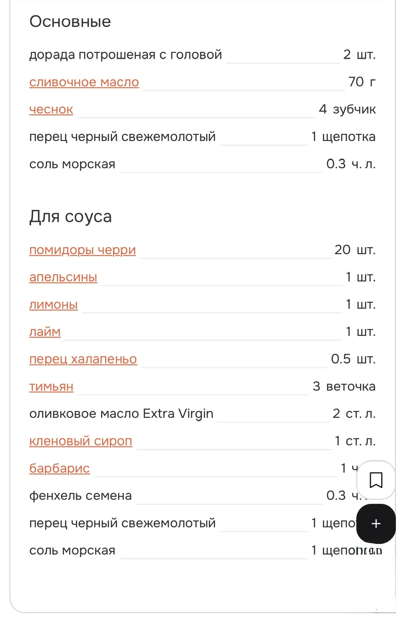Tap the 70 г quantity value
The image size is (405, 621).
coord(362,82)
